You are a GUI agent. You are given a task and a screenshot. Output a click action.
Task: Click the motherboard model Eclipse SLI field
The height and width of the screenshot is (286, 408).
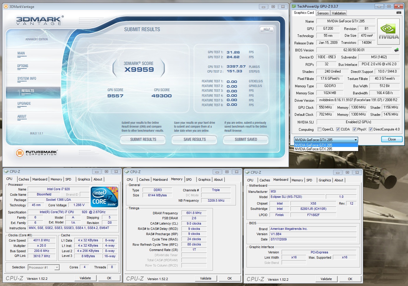297,197
